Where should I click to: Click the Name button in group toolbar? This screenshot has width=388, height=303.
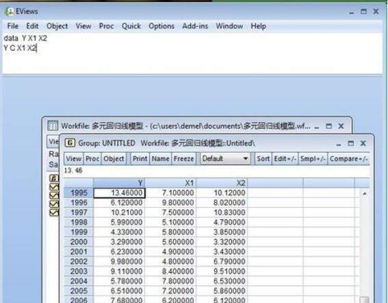tap(160, 158)
